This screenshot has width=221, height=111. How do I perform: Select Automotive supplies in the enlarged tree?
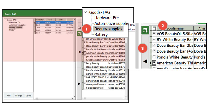pos(111,23)
